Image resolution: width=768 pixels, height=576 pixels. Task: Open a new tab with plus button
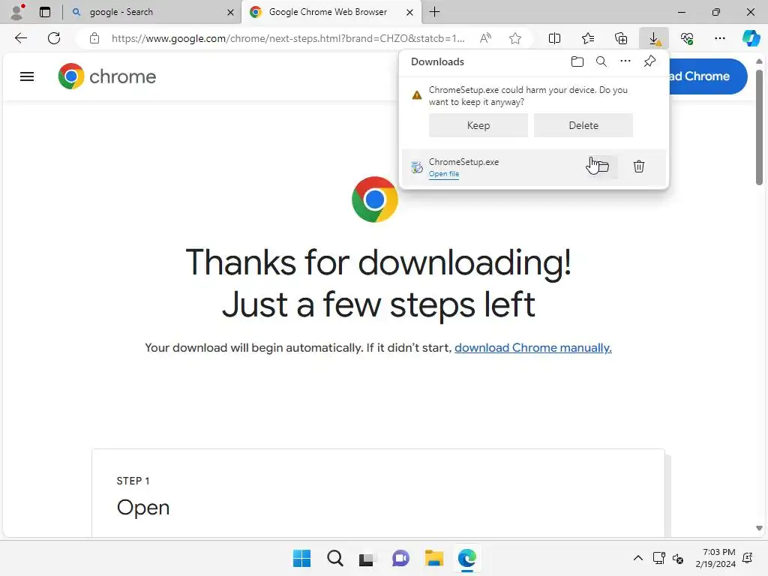(x=435, y=12)
